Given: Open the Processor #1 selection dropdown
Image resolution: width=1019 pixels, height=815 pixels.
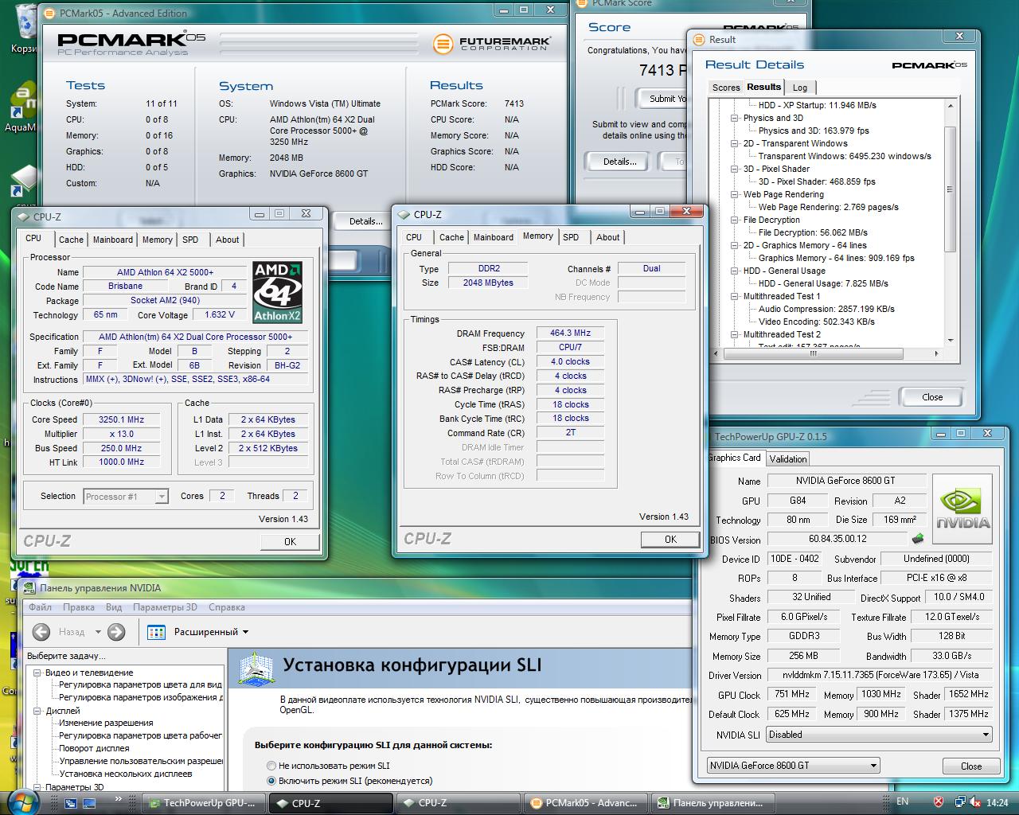Looking at the screenshot, I should pyautogui.click(x=162, y=497).
